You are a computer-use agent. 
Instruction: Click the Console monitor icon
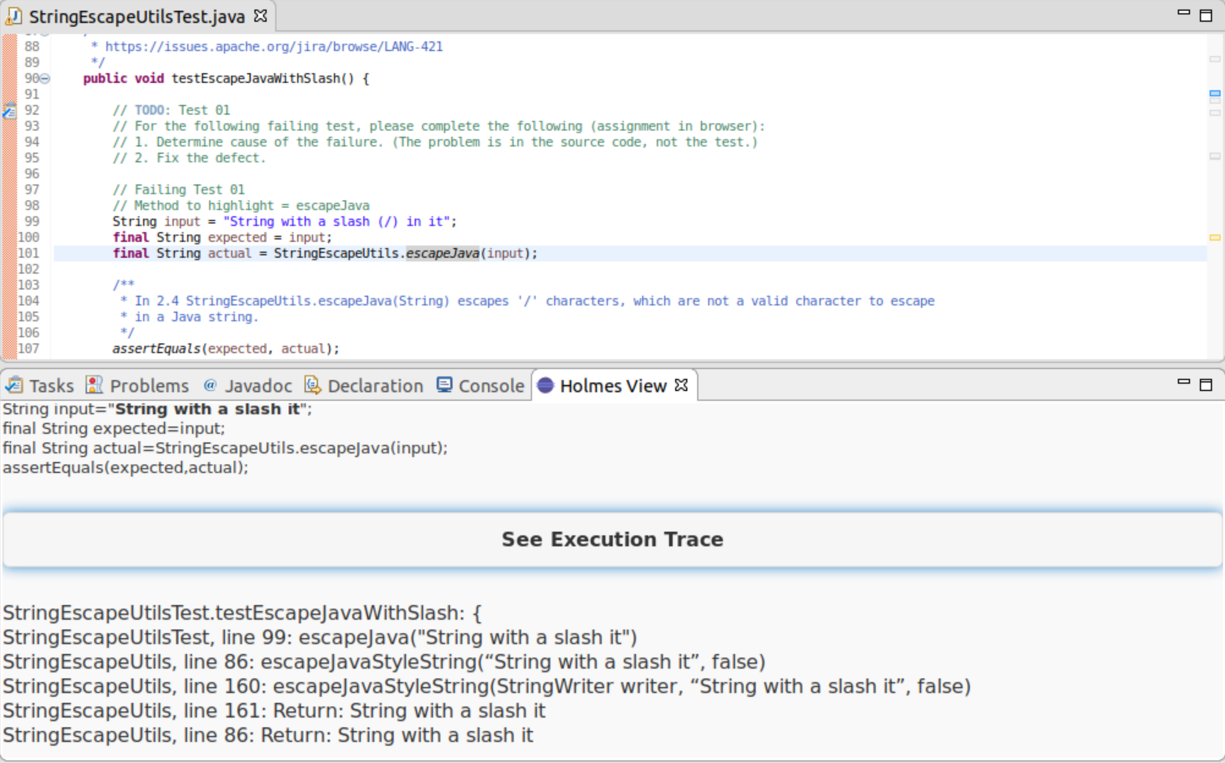pyautogui.click(x=444, y=385)
